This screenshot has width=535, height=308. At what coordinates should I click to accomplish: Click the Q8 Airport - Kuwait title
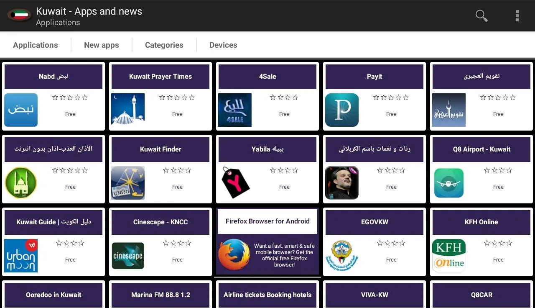(x=481, y=149)
